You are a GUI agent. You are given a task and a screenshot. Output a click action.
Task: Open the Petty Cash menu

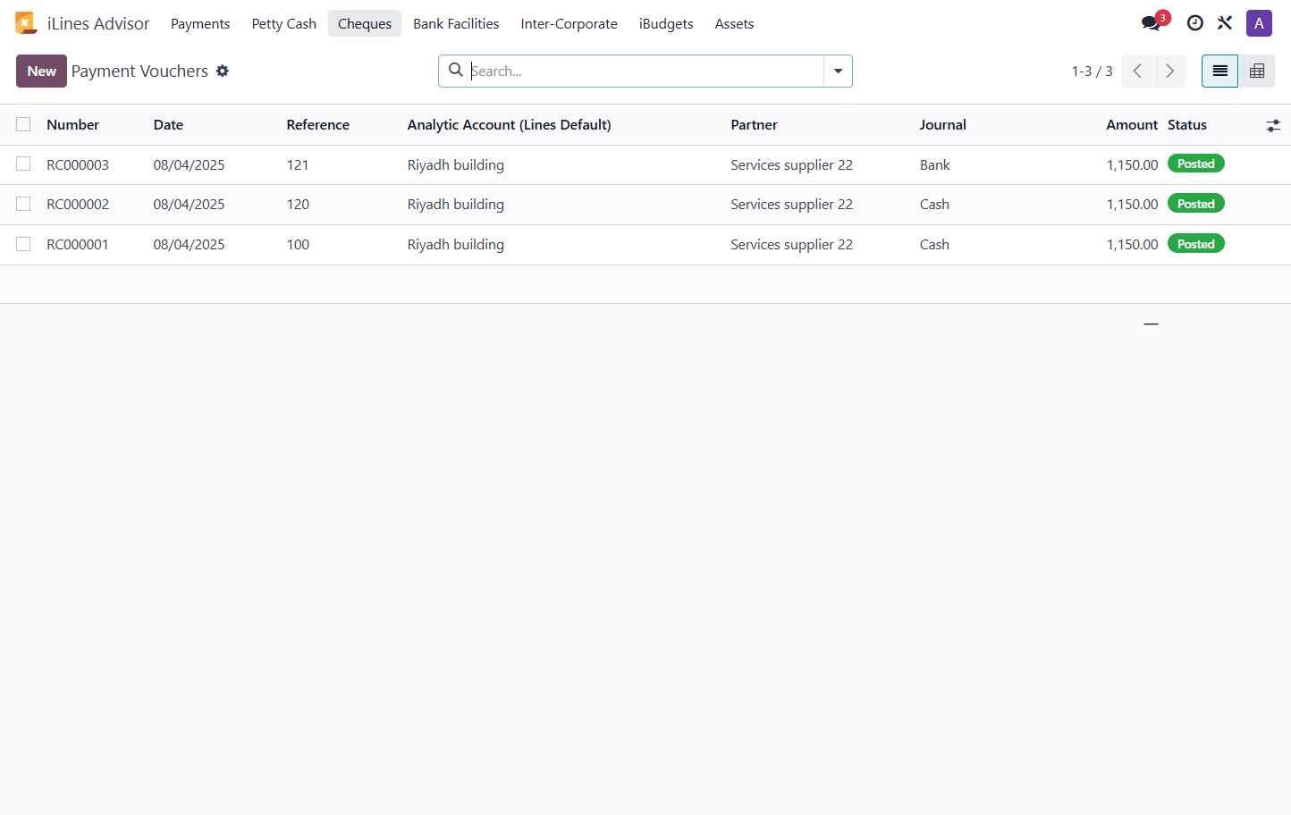click(x=284, y=23)
